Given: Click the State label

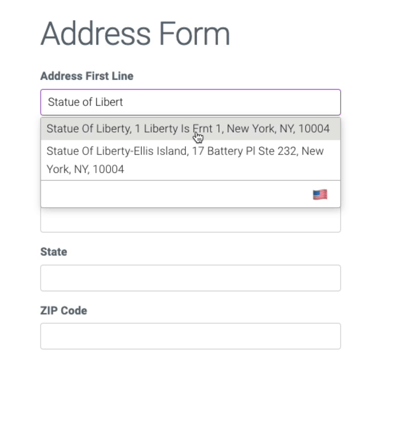Looking at the screenshot, I should click(x=54, y=251).
